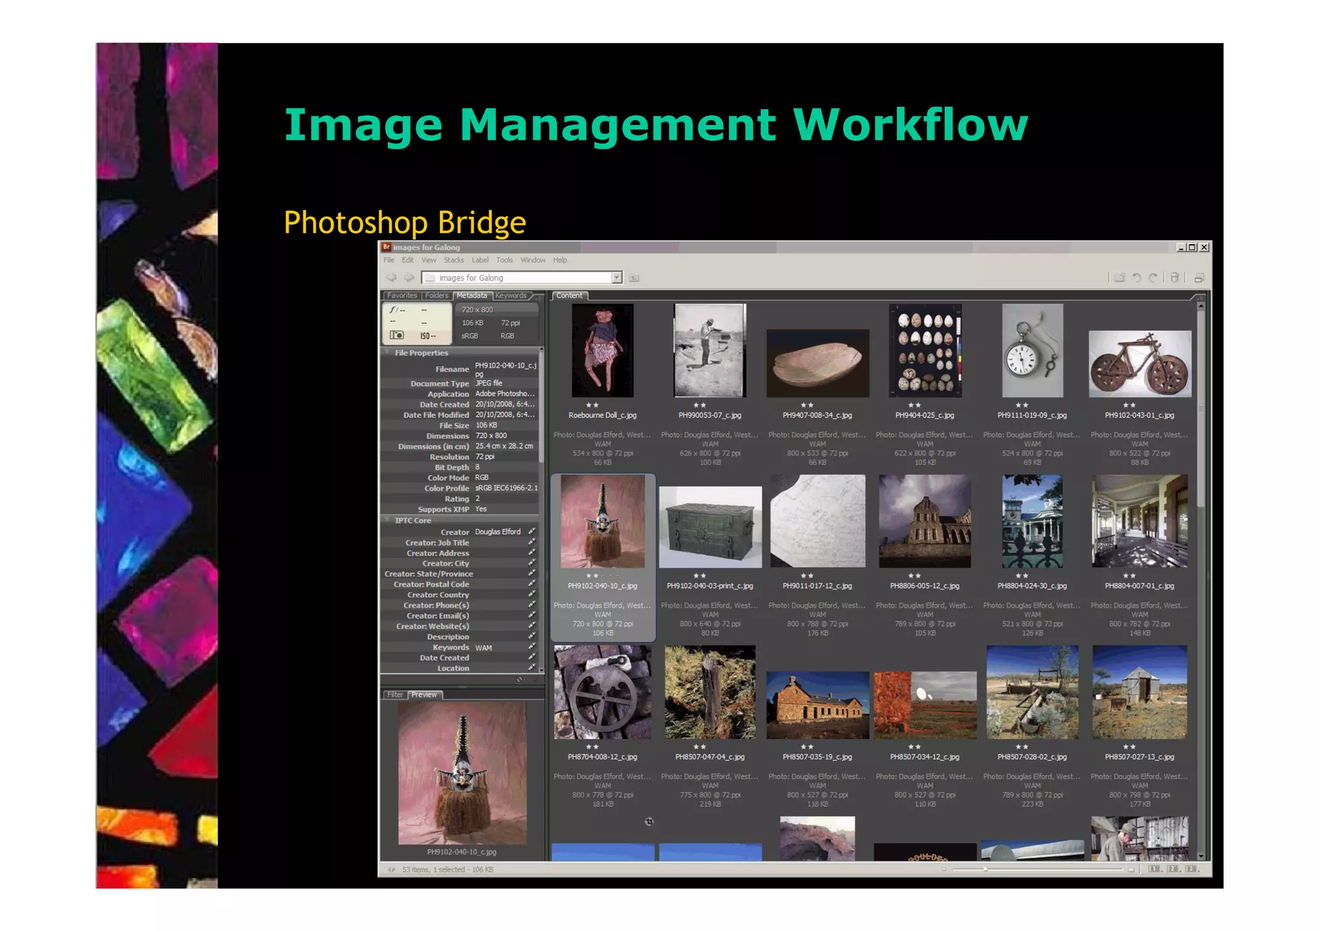Click the Delete item trash icon
This screenshot has height=932, width=1319.
coord(1175,277)
